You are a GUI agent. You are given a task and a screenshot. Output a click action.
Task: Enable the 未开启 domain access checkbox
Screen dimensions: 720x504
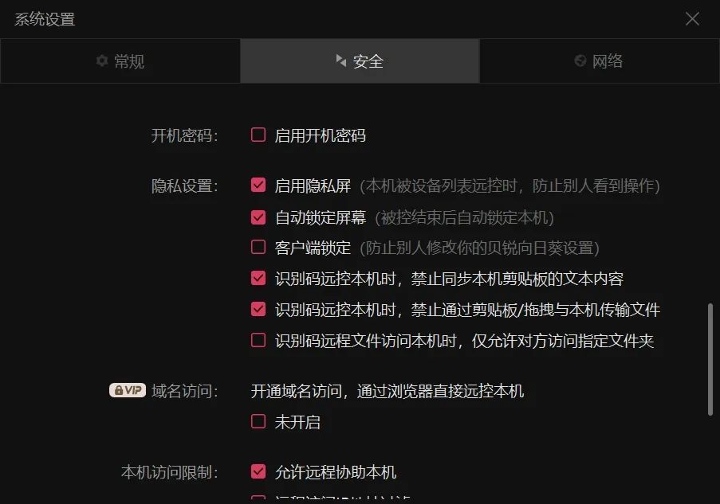tap(258, 421)
